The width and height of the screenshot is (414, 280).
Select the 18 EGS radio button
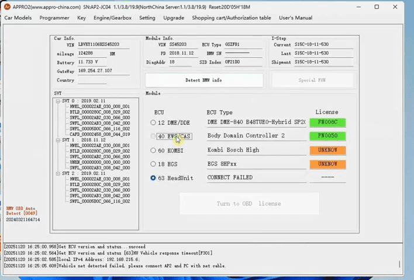pyautogui.click(x=153, y=164)
